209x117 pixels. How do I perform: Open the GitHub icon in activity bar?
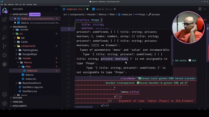[x=5, y=64]
